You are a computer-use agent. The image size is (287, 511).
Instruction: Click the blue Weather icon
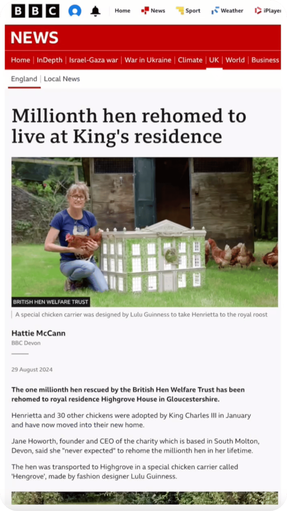tap(215, 11)
